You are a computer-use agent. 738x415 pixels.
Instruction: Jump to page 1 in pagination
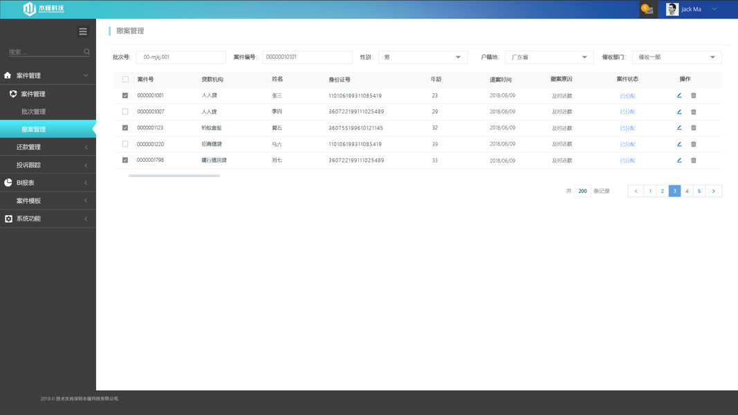[x=650, y=191]
